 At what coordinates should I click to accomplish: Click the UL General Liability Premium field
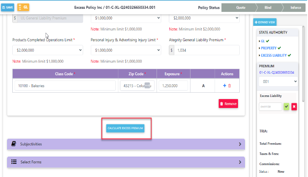(50, 18)
